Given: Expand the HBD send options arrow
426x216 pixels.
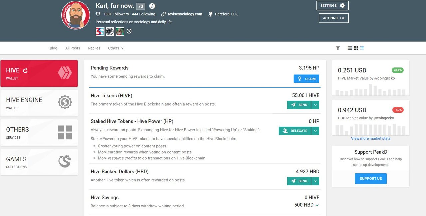Looking at the screenshot, I should click(315, 181).
